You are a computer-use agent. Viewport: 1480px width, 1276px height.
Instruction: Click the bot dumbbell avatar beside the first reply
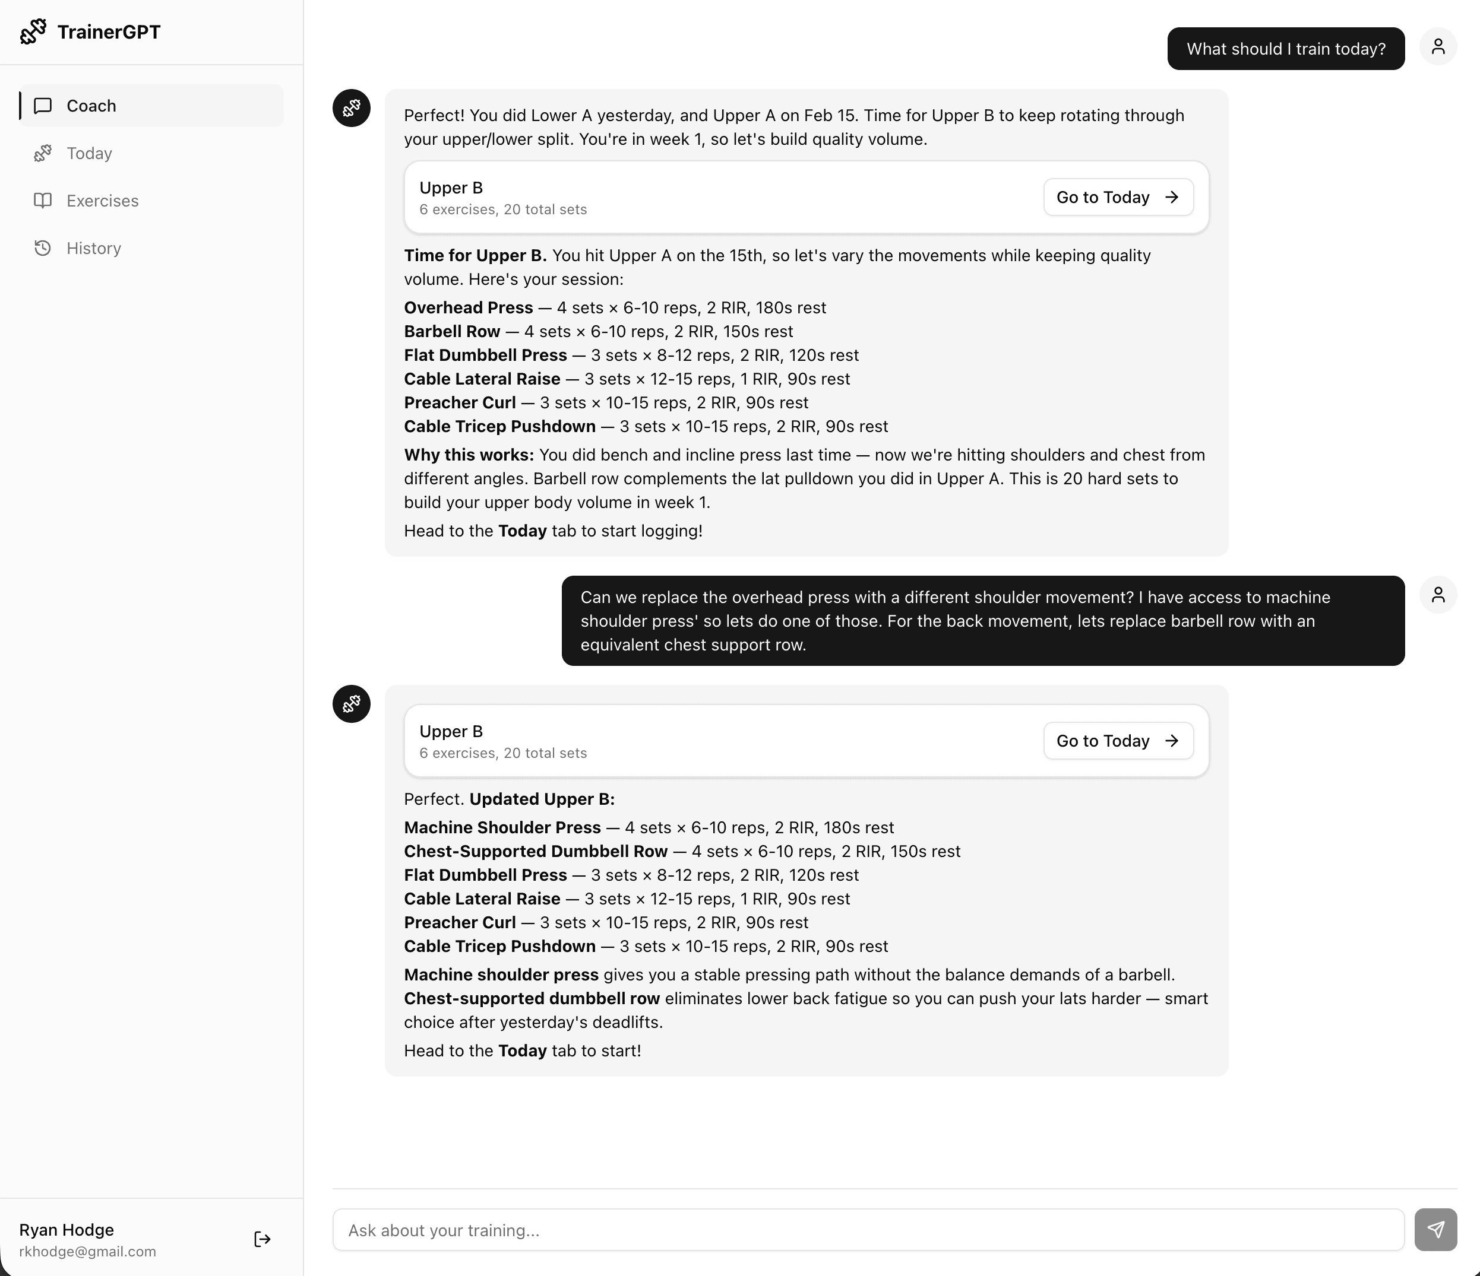pos(351,108)
